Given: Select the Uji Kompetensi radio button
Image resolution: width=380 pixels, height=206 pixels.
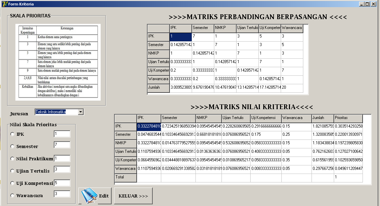Looking at the screenshot, I should pyautogui.click(x=12, y=183).
